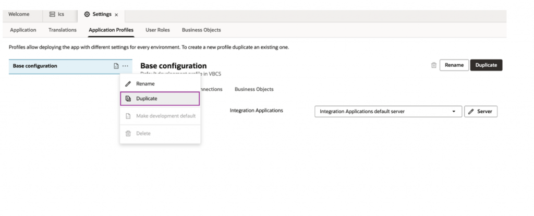The image size is (534, 216).
Task: Click the dropdown arrow of the server combo box
Action: click(x=454, y=112)
